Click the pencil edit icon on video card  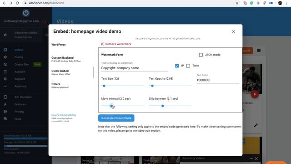click(256, 125)
